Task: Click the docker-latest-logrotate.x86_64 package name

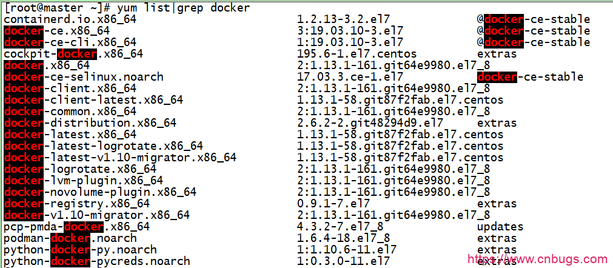Action: [103, 146]
